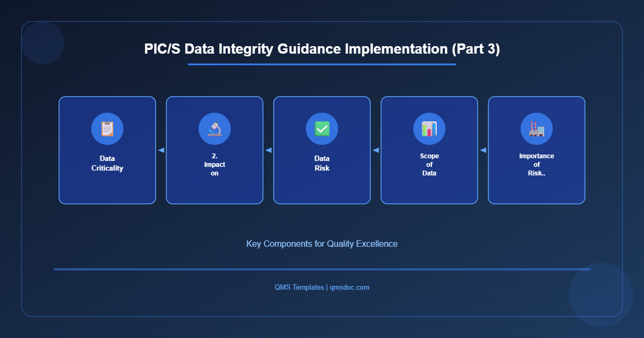Expand the arrow left of the Scope of Data card
This screenshot has width=644, height=338.
click(376, 150)
